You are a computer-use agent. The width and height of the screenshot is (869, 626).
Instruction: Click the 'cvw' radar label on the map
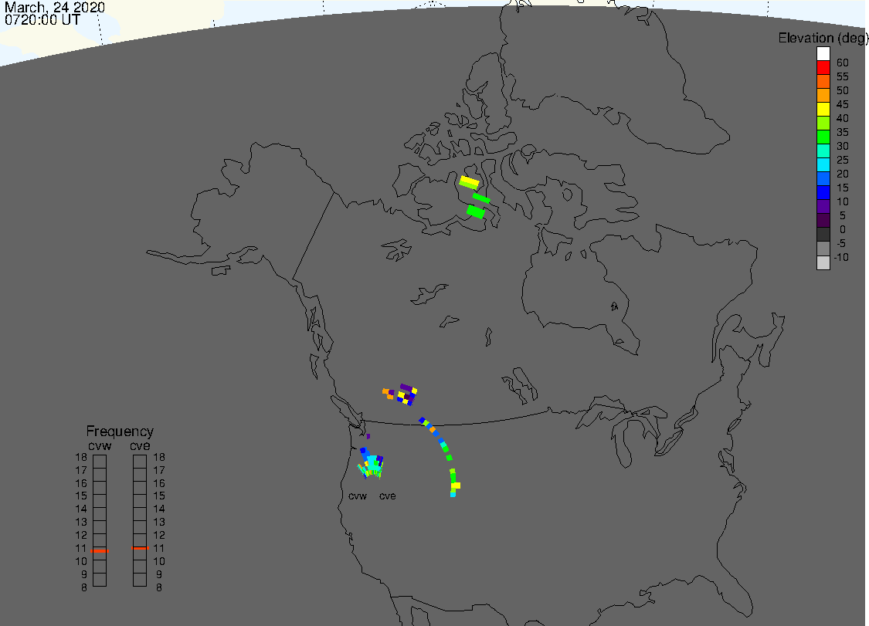[x=358, y=496]
